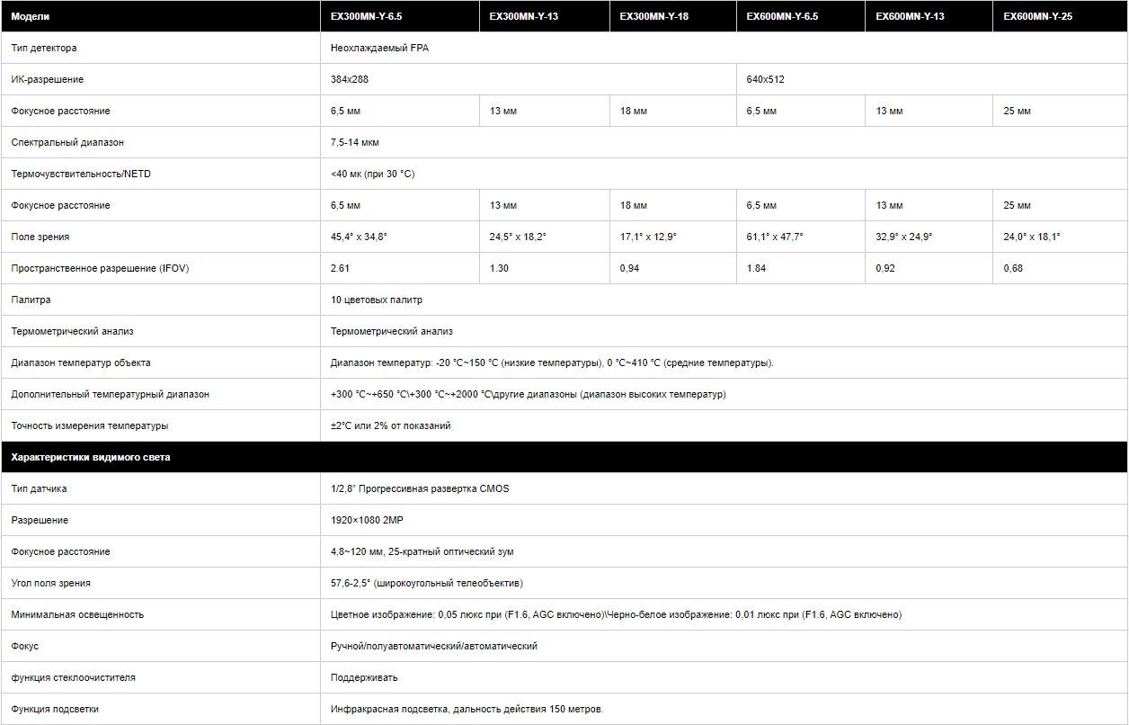This screenshot has height=725, width=1129.
Task: Select the "Минимальная освещенность" row label
Action: click(x=77, y=614)
